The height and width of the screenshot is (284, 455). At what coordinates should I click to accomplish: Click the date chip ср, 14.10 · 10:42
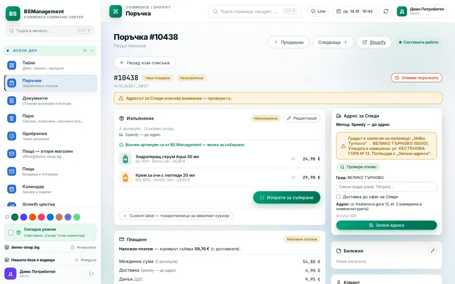point(355,11)
